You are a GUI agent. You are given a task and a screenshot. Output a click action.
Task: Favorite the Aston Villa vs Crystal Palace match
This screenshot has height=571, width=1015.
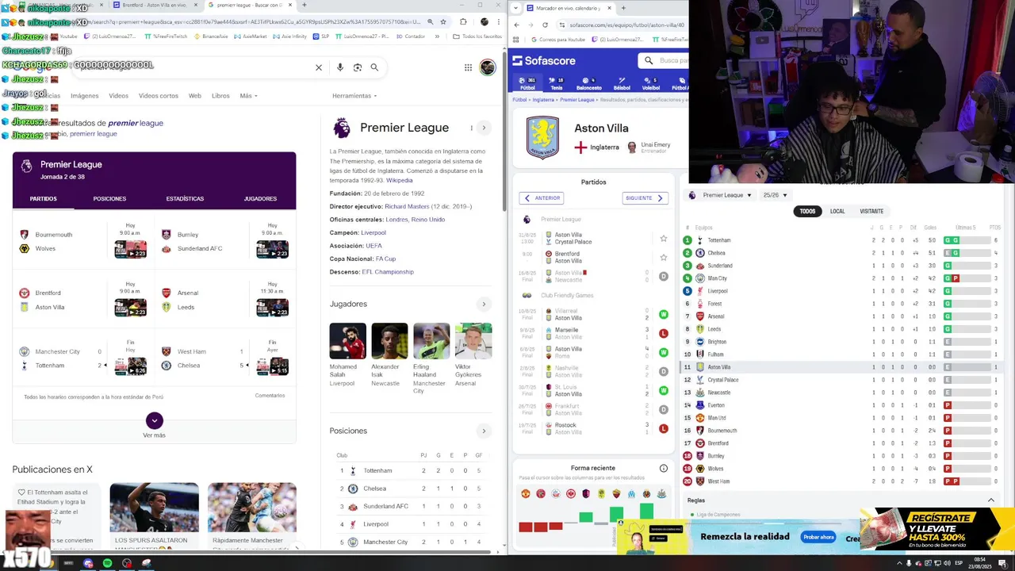[x=664, y=238]
